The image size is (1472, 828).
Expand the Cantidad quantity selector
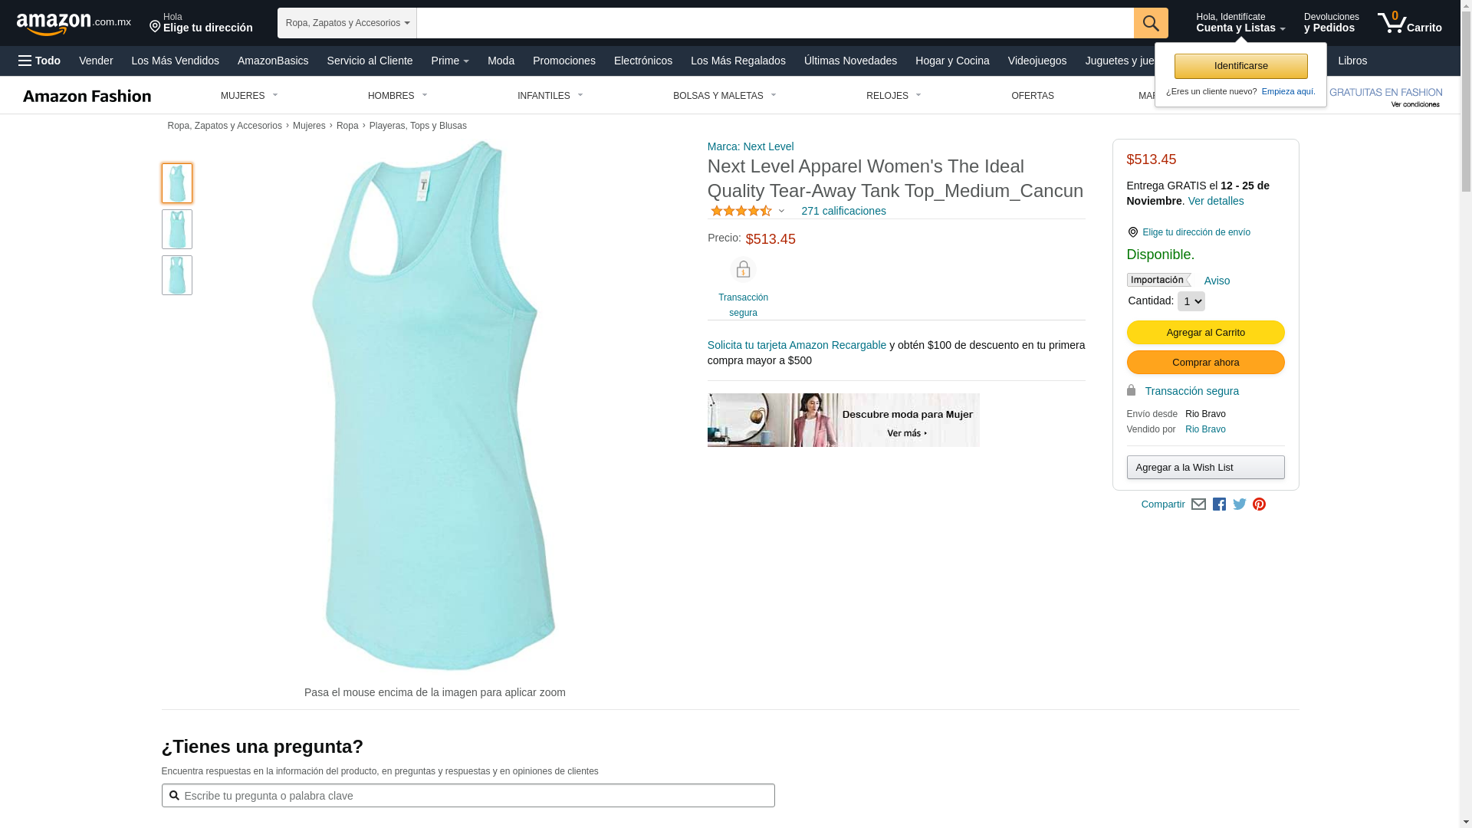[1191, 301]
